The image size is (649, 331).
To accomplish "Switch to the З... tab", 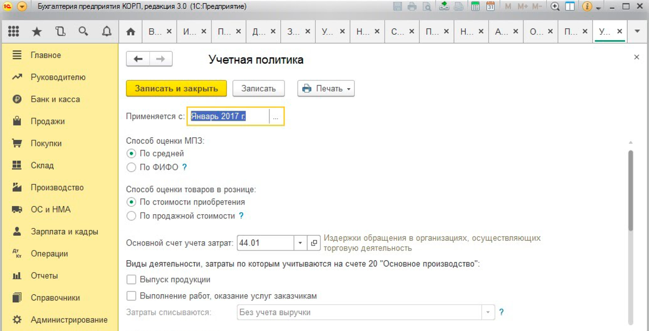I will tap(299, 32).
